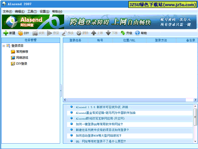Viewport: 198px width, 149px height.
Task: Open 如何一键登录QQ等常用软件和网站 link
Action: (99, 124)
